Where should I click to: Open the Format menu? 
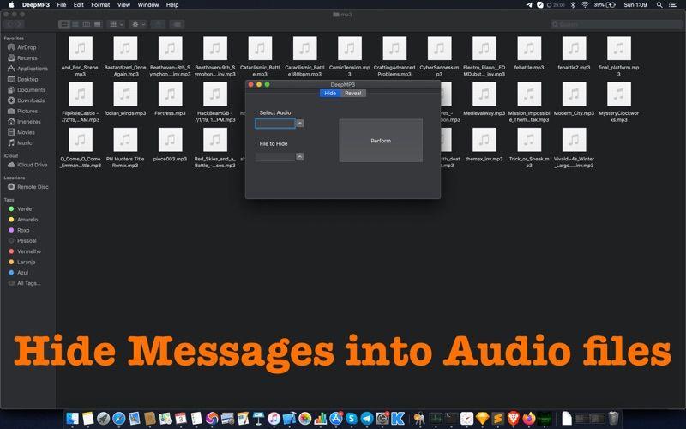[x=100, y=5]
